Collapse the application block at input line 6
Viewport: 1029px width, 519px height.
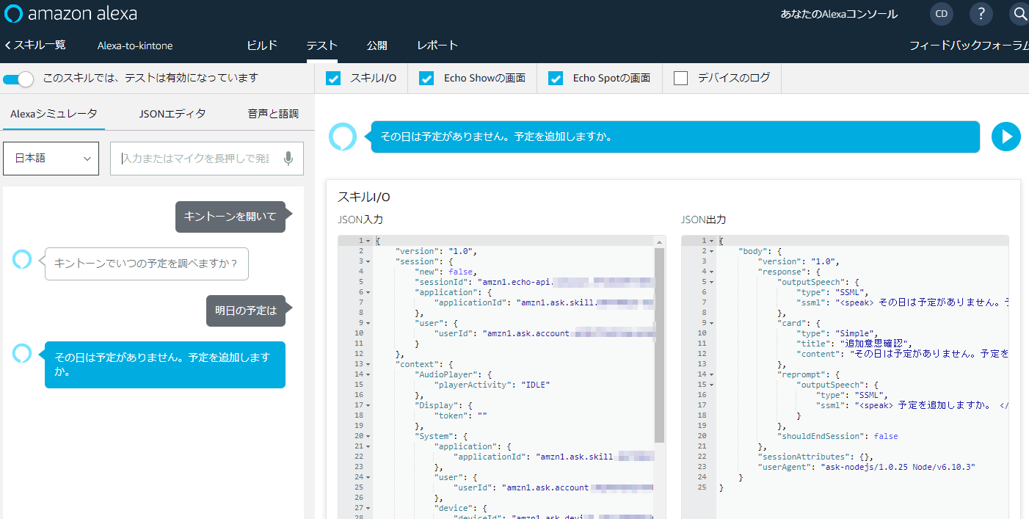tap(368, 292)
